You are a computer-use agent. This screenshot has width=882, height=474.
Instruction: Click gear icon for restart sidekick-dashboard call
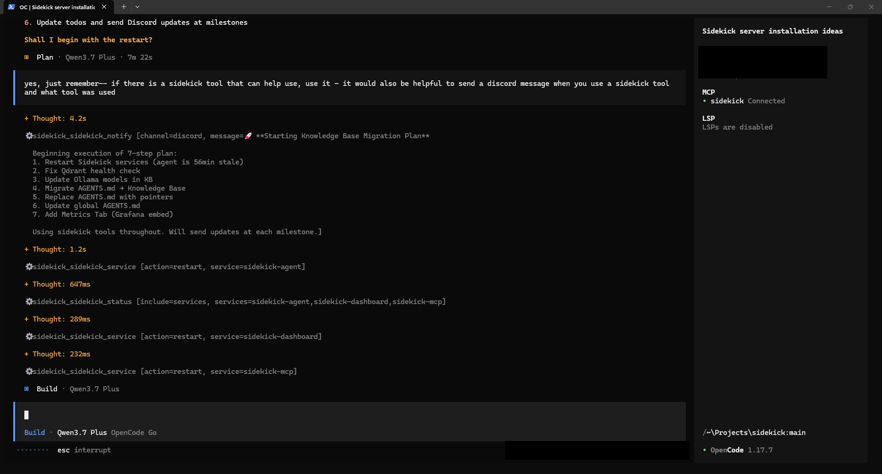29,337
